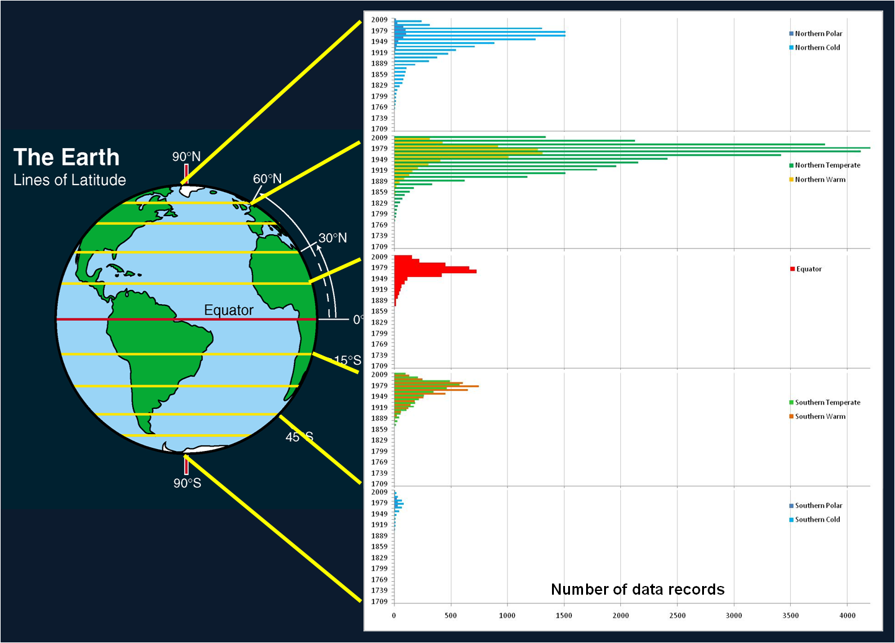The height and width of the screenshot is (643, 895).
Task: Click the 1500 value on the x-axis
Action: tap(564, 615)
